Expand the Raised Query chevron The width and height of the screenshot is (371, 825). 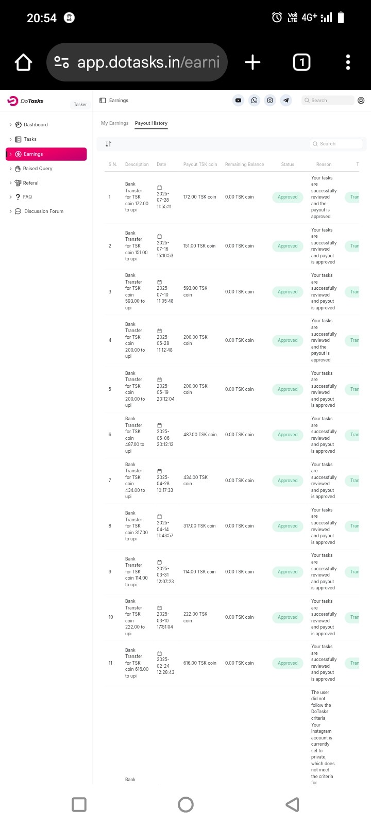[10, 169]
